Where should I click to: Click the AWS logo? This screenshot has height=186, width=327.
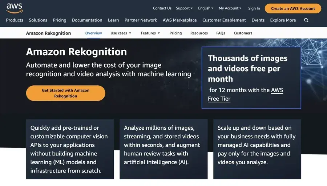coord(14,8)
